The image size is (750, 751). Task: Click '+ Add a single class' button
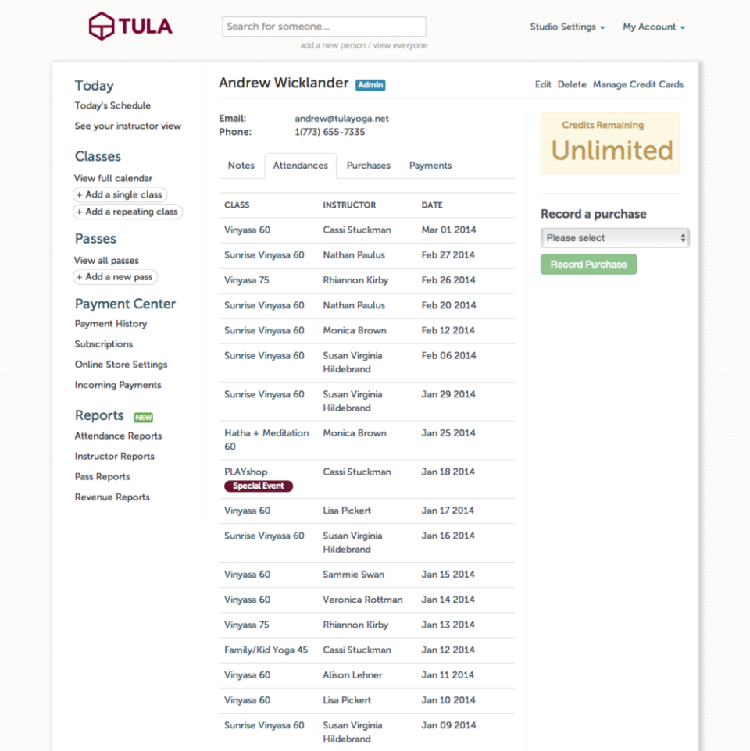120,195
